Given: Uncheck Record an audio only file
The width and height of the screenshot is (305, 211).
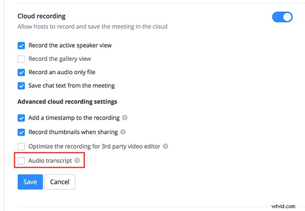Looking at the screenshot, I should pos(21,72).
